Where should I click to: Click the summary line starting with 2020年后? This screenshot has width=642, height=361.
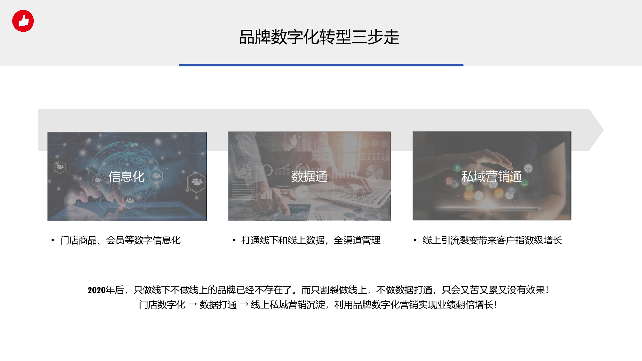tap(318, 290)
